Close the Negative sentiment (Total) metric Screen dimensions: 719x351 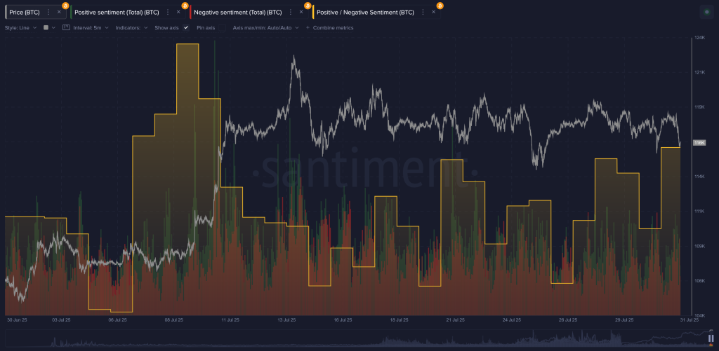click(301, 12)
